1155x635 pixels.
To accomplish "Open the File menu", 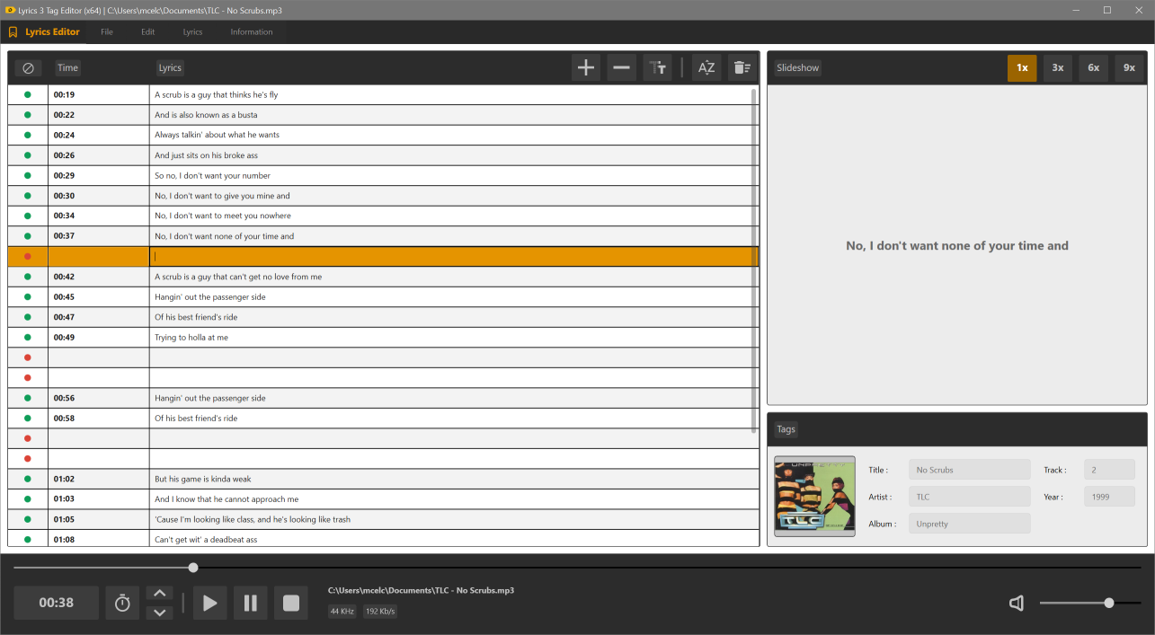I will pos(107,31).
